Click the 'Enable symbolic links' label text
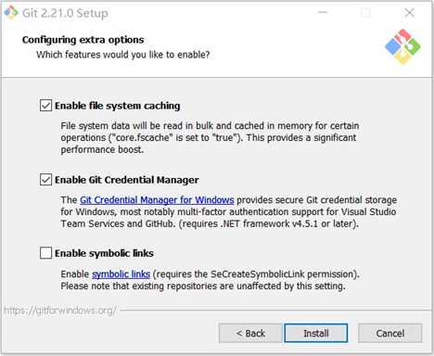This screenshot has width=434, height=356. click(x=104, y=253)
